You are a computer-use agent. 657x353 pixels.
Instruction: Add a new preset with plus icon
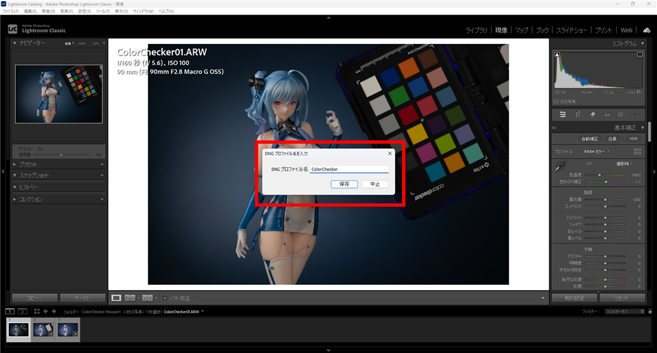[102, 165]
